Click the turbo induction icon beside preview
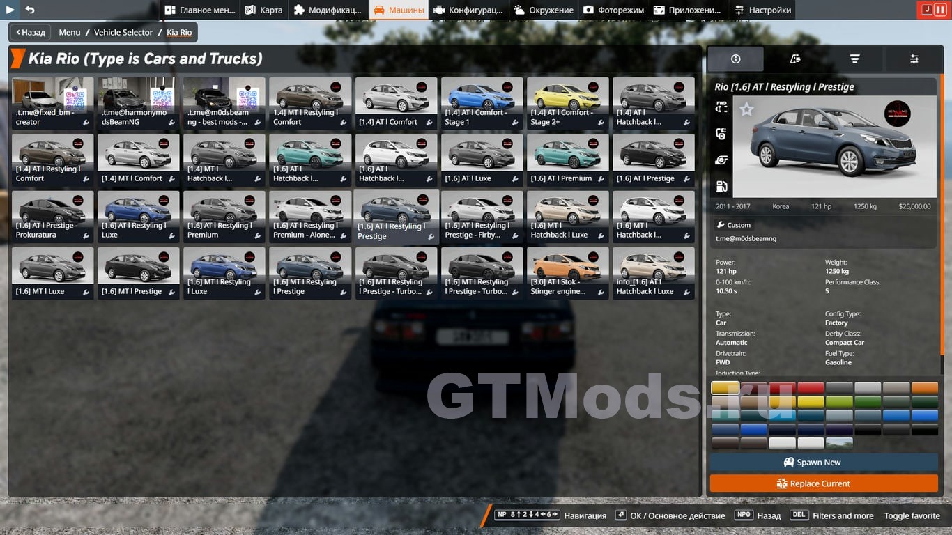Screen dimensions: 952x535 [721, 160]
